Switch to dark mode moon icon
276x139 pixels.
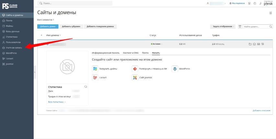260,3
